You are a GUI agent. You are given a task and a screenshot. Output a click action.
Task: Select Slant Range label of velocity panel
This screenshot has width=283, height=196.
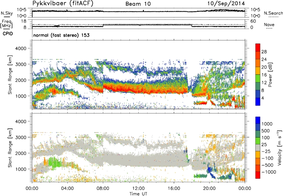click(x=10, y=148)
